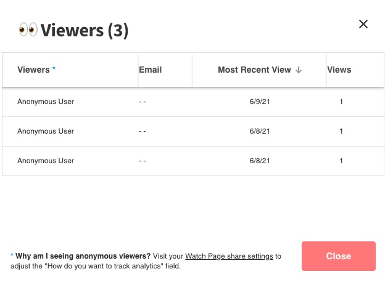The image size is (385, 282).
Task: Click the eyes emoji beside the Viewers title
Action: [28, 30]
